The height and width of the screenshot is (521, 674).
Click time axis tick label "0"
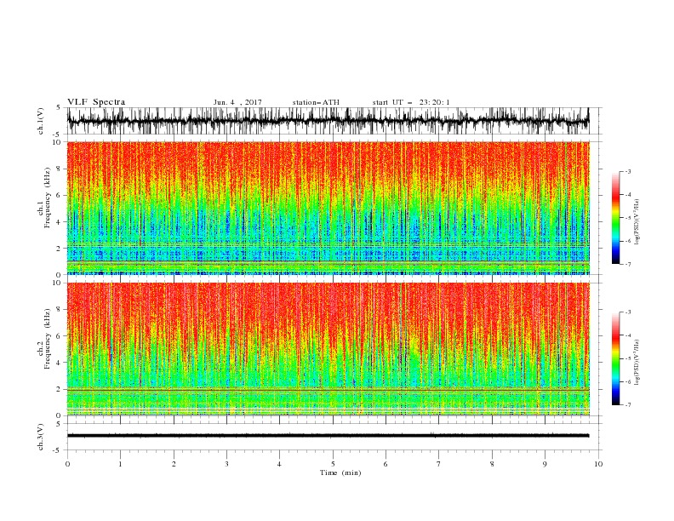[67, 464]
